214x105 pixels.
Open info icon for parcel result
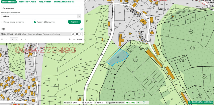(77, 34)
